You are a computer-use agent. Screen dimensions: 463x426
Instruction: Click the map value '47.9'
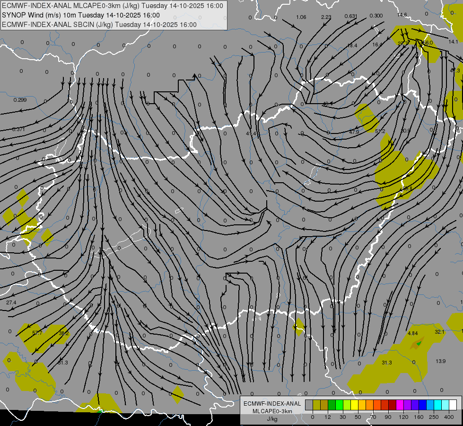pyautogui.click(x=354, y=132)
